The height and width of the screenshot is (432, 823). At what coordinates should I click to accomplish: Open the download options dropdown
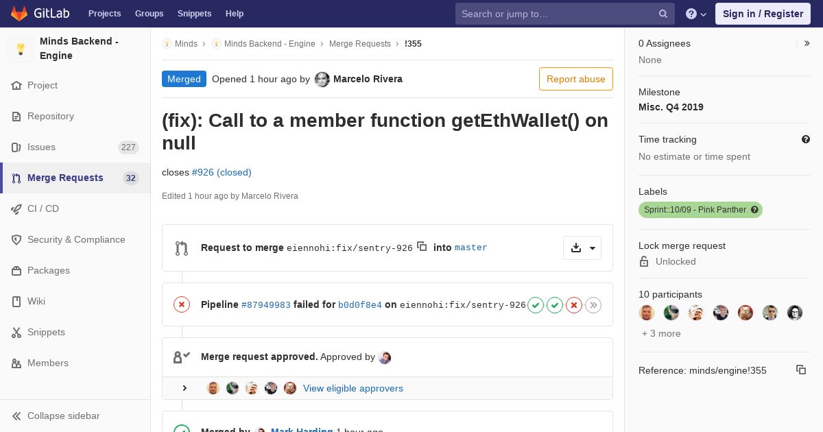(x=582, y=248)
